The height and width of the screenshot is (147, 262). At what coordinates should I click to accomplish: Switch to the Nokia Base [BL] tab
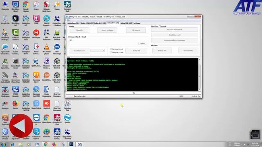[x=73, y=23]
